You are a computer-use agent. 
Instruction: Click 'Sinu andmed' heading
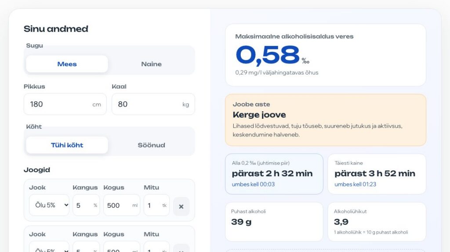pos(56,28)
